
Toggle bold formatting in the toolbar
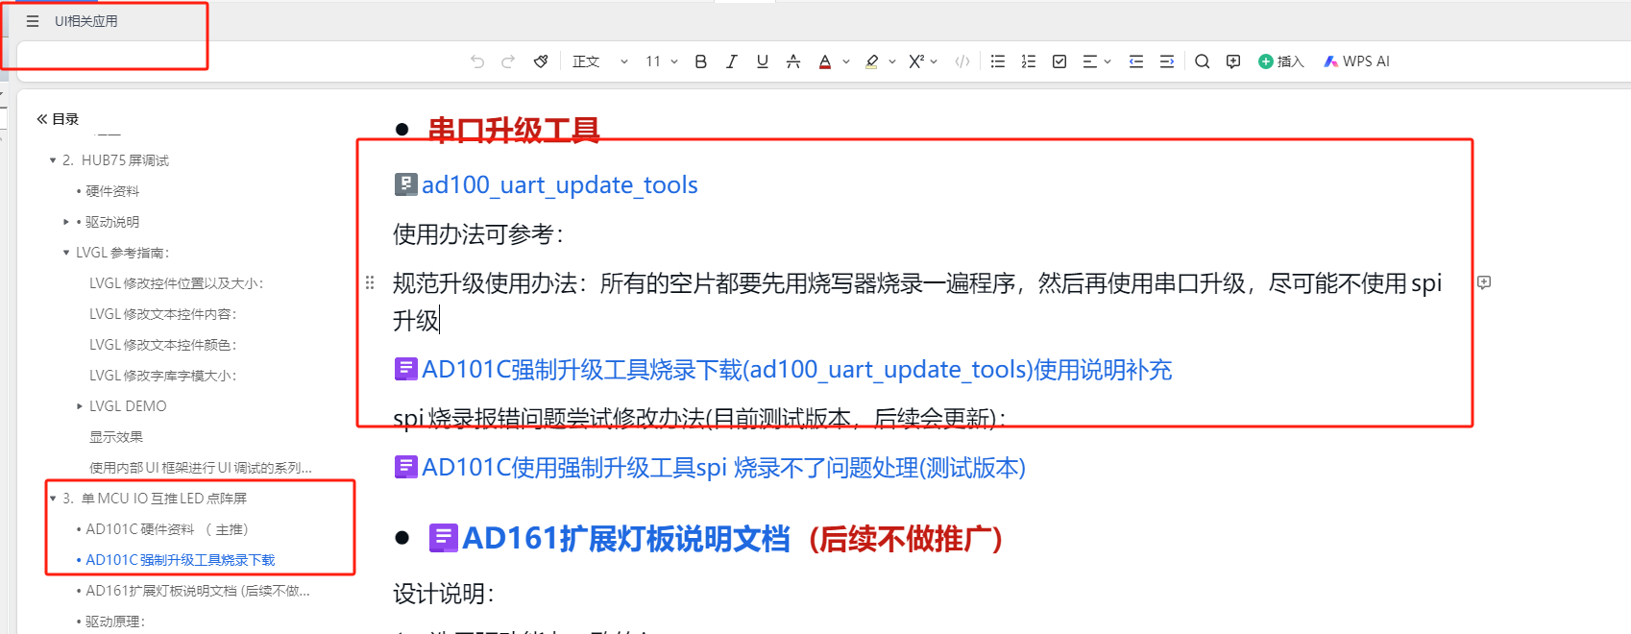pyautogui.click(x=701, y=61)
